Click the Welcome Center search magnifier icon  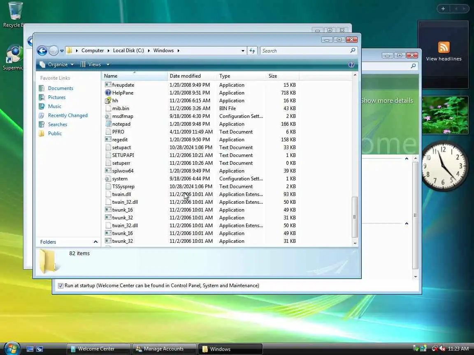point(413,66)
